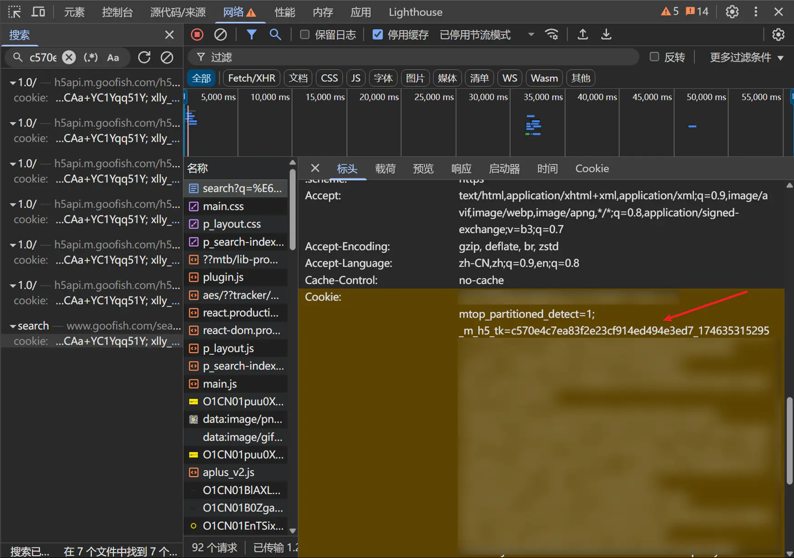Click the clear network log icon
Screen dimensions: 794x558
click(x=221, y=35)
